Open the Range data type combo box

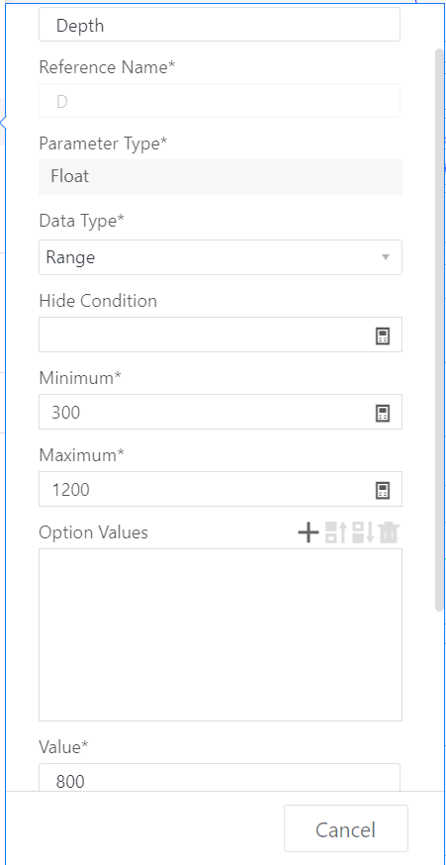[220, 257]
